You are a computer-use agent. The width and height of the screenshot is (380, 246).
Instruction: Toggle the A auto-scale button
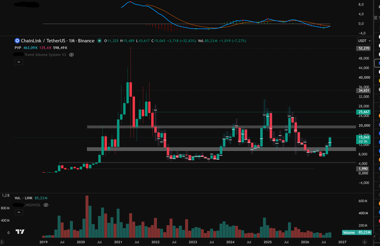365,242
